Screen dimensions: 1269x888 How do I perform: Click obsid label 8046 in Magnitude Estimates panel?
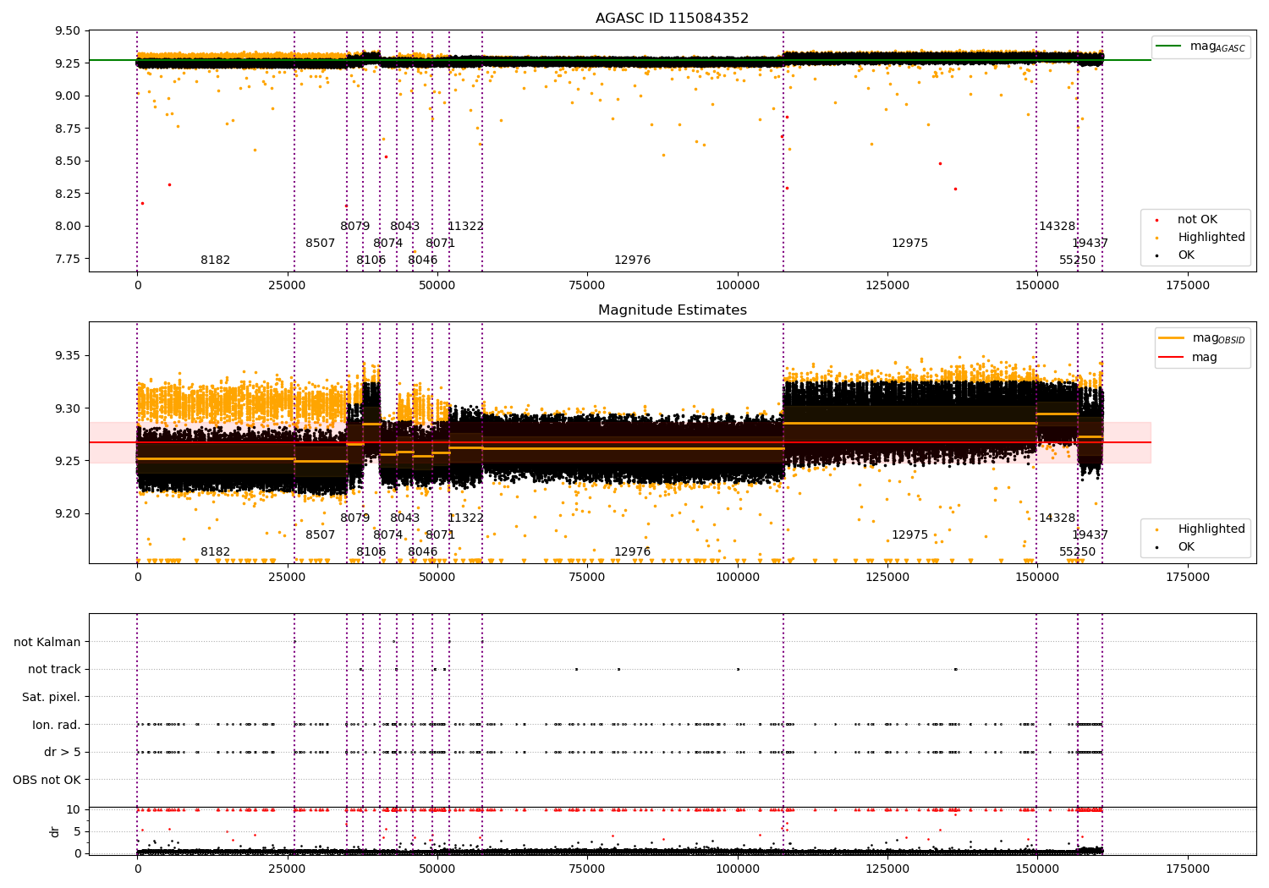click(422, 552)
